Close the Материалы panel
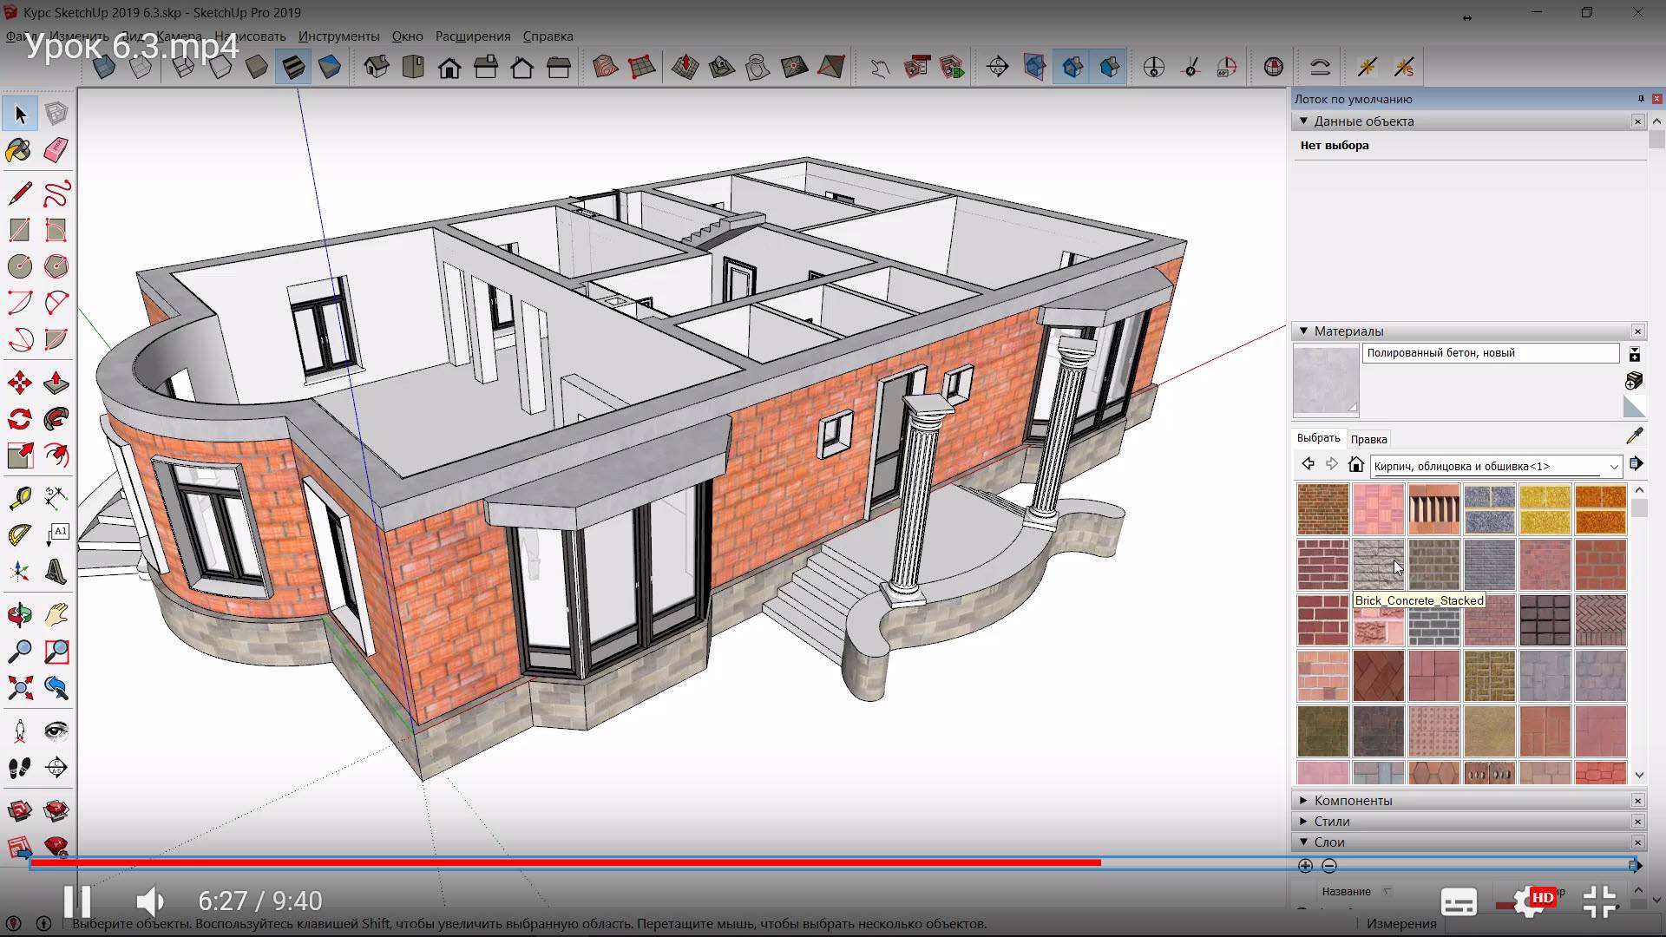Viewport: 1666px width, 937px height. [x=1637, y=331]
